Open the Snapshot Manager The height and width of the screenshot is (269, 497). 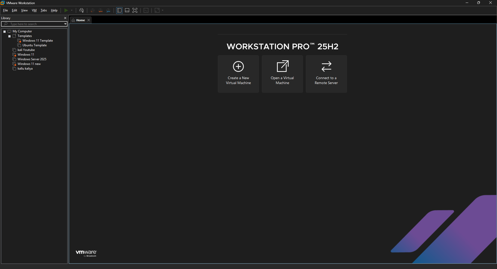pos(108,10)
